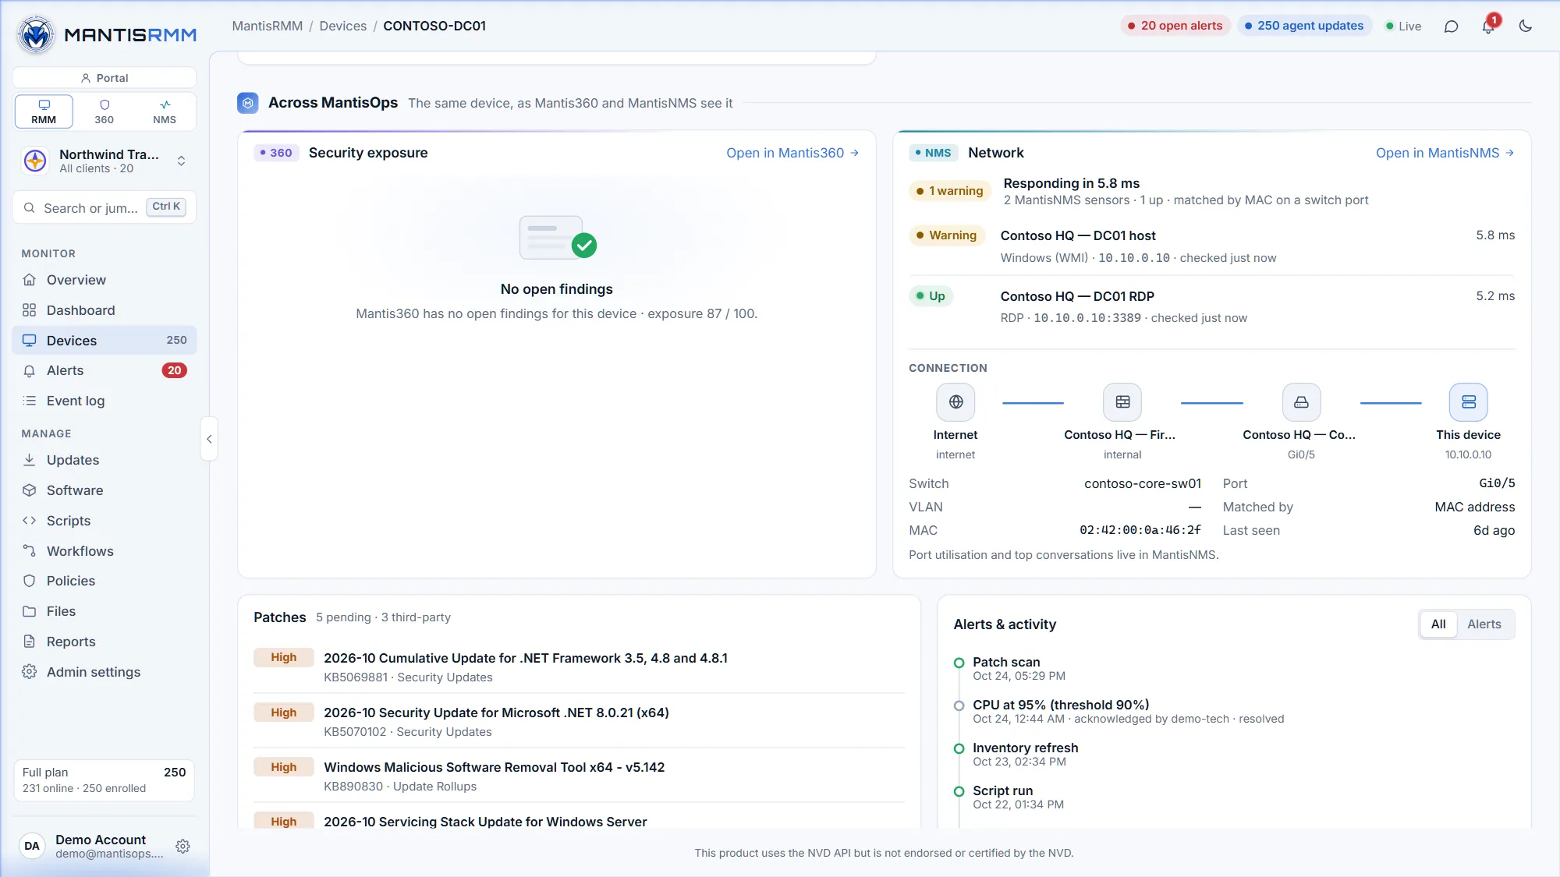Open Alerts page with 20 badge
1560x877 pixels.
point(105,370)
